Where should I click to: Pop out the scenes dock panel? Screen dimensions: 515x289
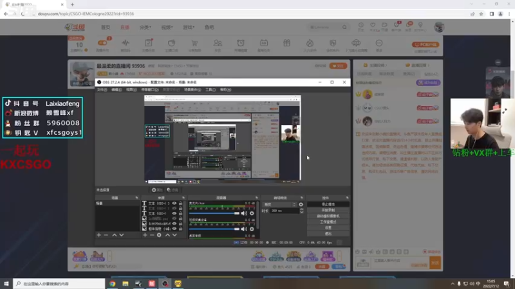point(136,198)
